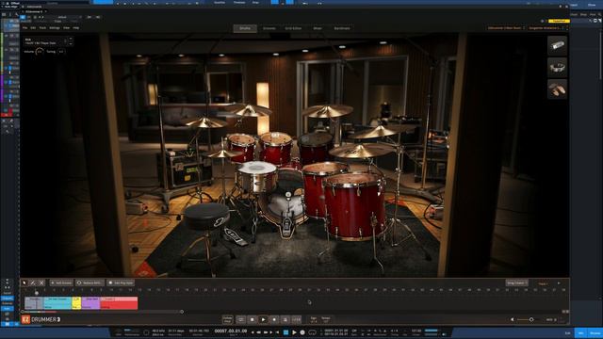Open the View menu in EZdrummer
The image size is (603, 339).
point(67,28)
